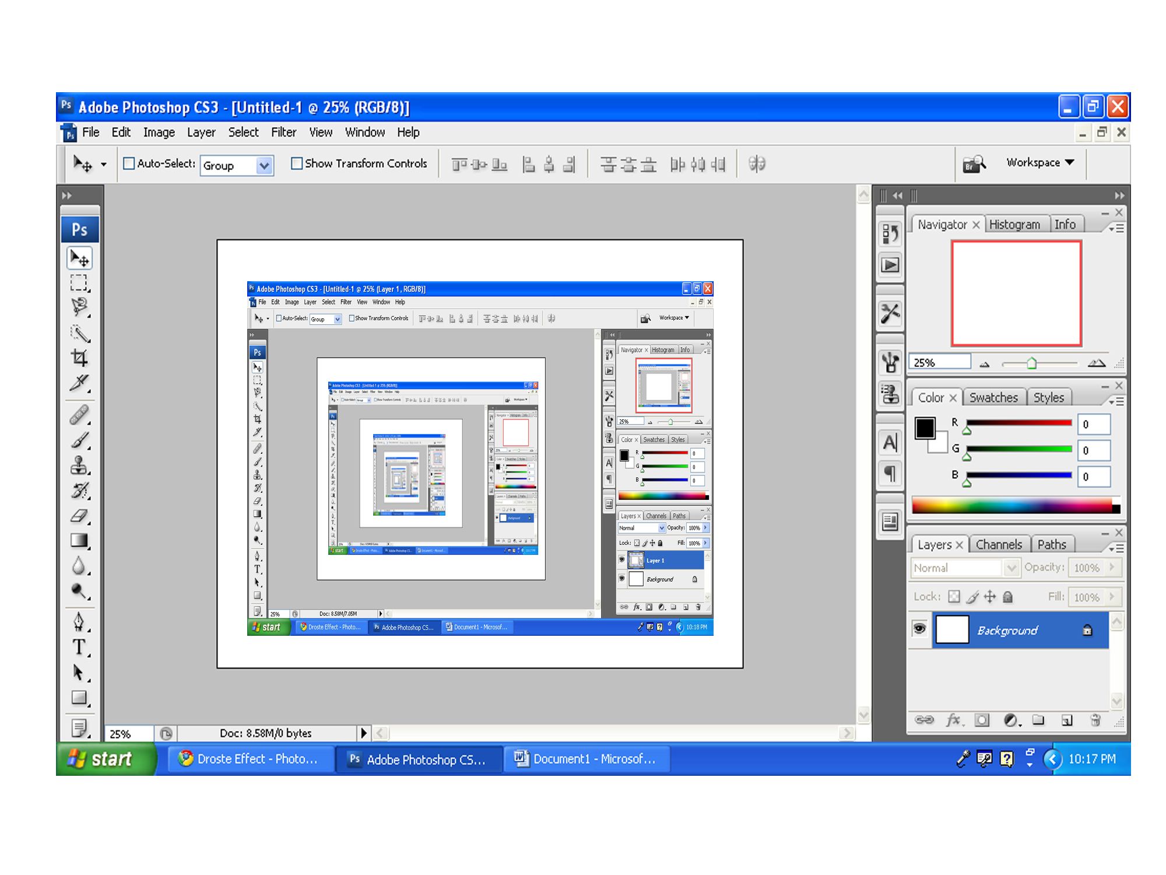The width and height of the screenshot is (1166, 875).
Task: Open Adobe Bridge from options bar
Action: click(974, 164)
